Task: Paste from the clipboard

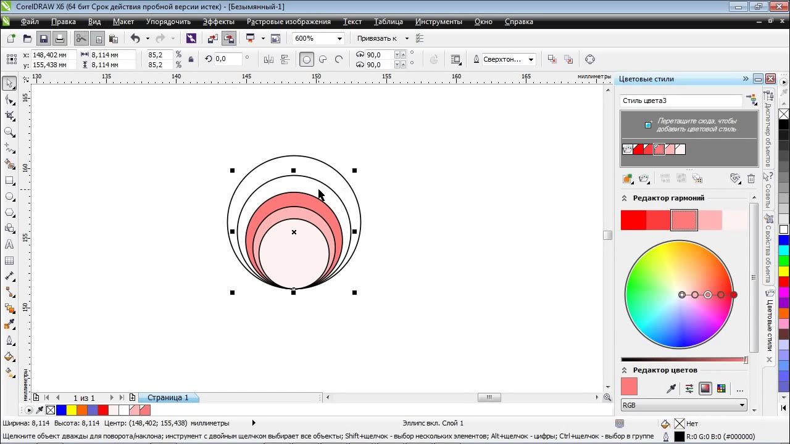Action: [113, 38]
